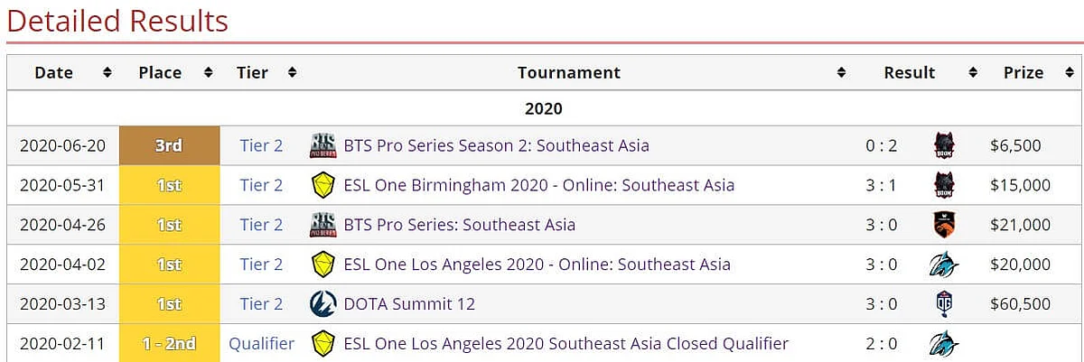Image resolution: width=1084 pixels, height=362 pixels.
Task: Open ESL One Los Angeles 2020 Online link
Action: pos(537,265)
